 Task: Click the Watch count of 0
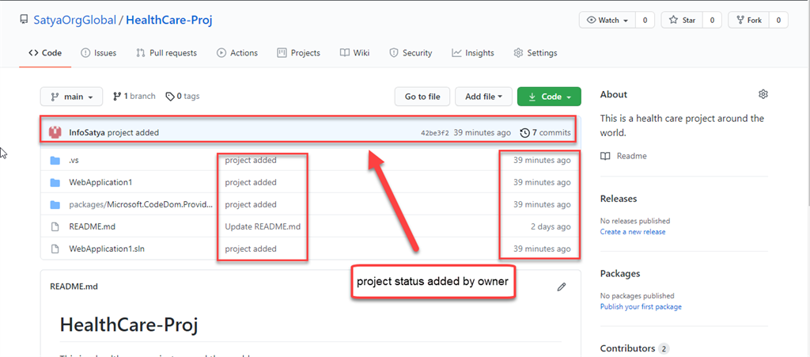(x=645, y=20)
